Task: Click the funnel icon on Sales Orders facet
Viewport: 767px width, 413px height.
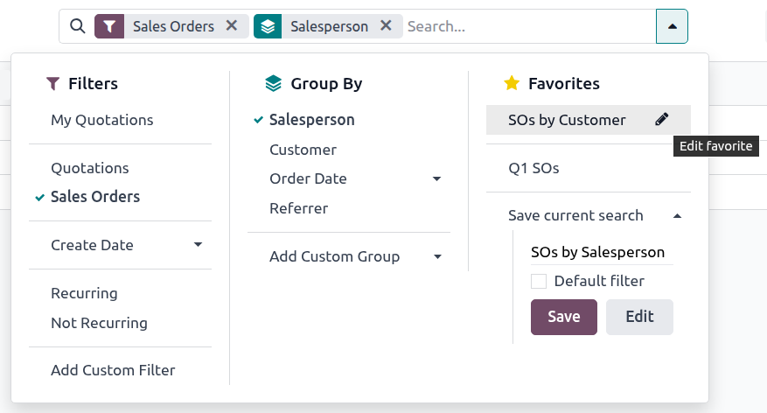Action: coord(108,26)
